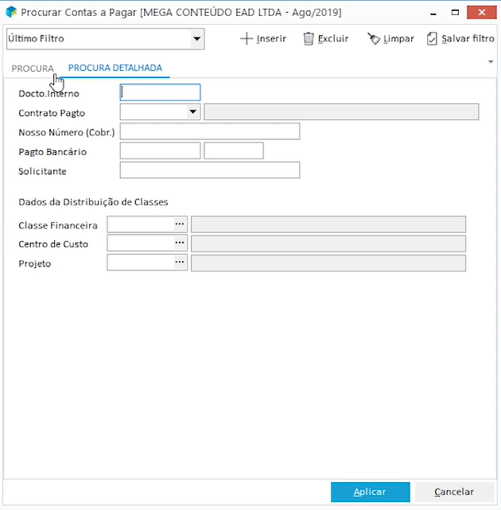501x510 pixels.
Task: Click the Excluir label in toolbar
Action: (333, 39)
